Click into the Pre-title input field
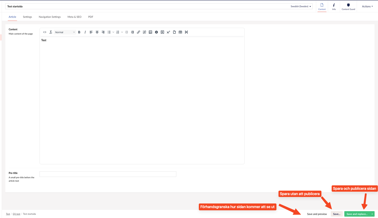 point(108,174)
